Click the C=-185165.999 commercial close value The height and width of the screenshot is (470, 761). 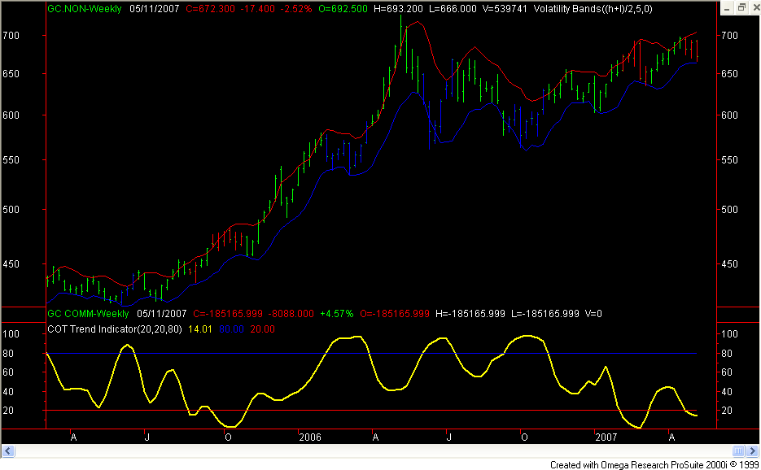click(x=228, y=314)
